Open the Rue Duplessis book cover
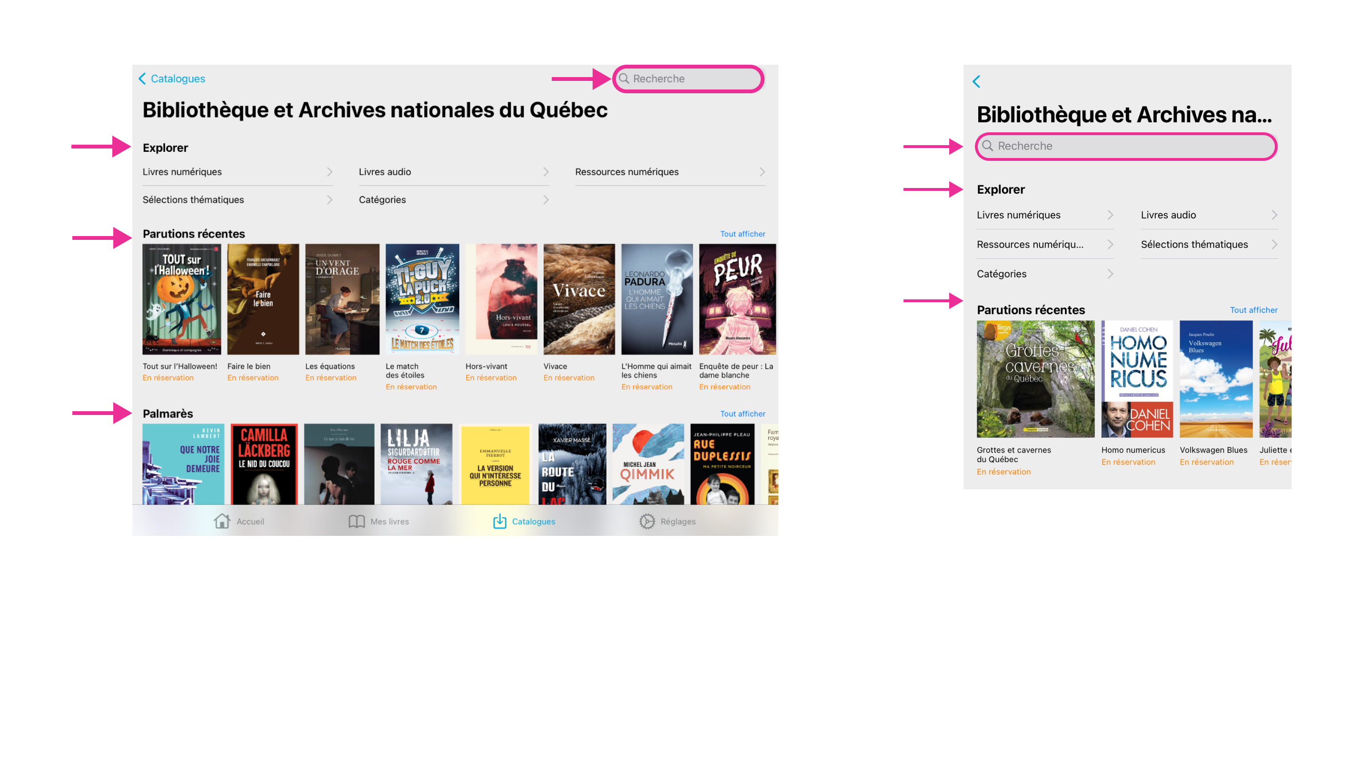This screenshot has height=771, width=1371. pyautogui.click(x=722, y=464)
